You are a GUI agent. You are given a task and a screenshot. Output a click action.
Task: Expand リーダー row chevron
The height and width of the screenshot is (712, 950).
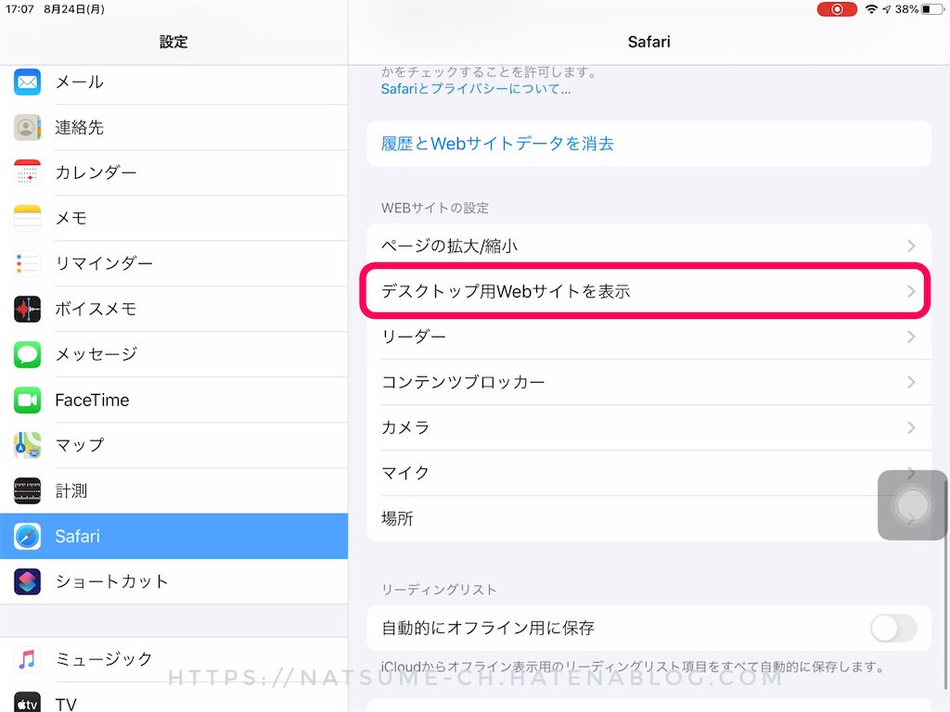point(911,337)
